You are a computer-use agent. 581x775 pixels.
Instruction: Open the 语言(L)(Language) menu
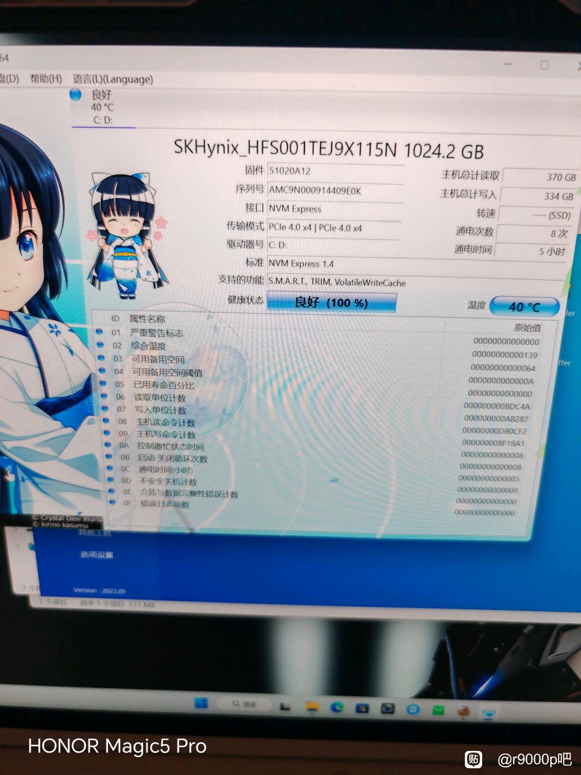click(113, 79)
